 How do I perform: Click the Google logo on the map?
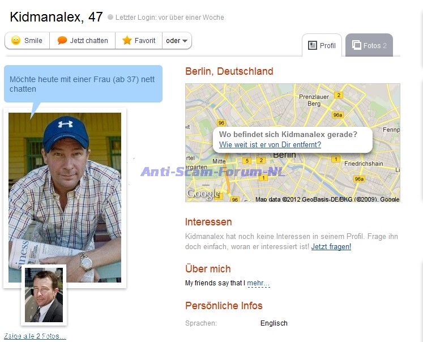[202, 194]
